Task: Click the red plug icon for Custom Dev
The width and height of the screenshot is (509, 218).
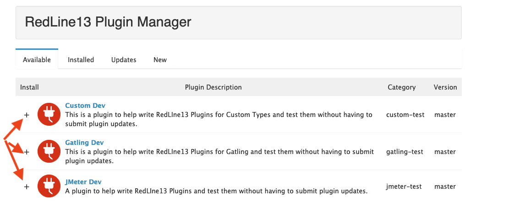Action: pos(49,114)
